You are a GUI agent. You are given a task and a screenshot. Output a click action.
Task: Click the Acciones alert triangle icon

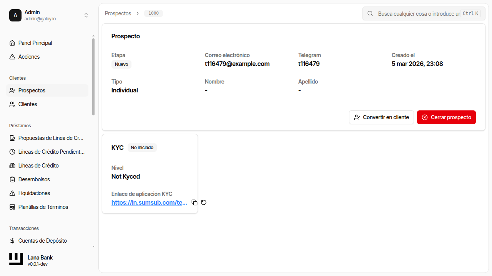coord(12,56)
